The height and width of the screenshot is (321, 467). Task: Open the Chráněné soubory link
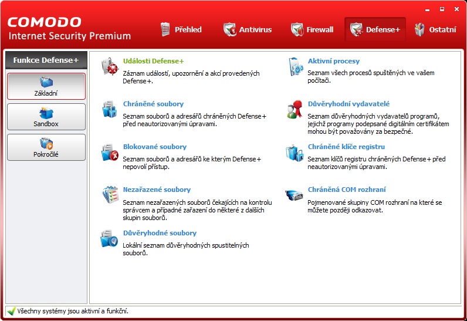pyautogui.click(x=153, y=104)
